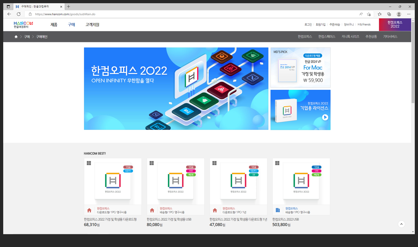Open the 제품 main menu
Image resolution: width=418 pixels, height=247 pixels.
[x=54, y=25]
